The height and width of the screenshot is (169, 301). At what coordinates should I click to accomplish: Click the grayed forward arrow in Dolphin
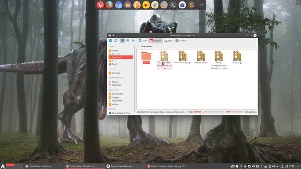coord(116,41)
